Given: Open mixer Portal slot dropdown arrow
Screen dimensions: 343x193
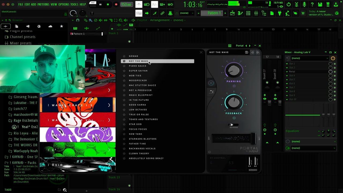Looking at the screenshot, I should [287, 72].
